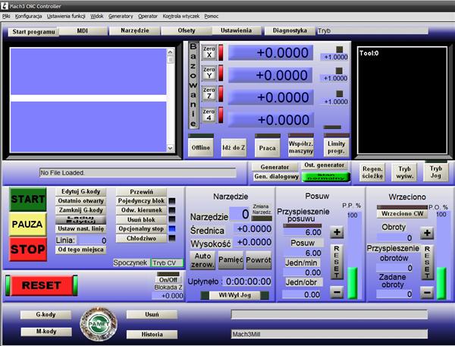Toggle Pojedynczy blok mode
This screenshot has height=346, width=455.
tap(141, 200)
